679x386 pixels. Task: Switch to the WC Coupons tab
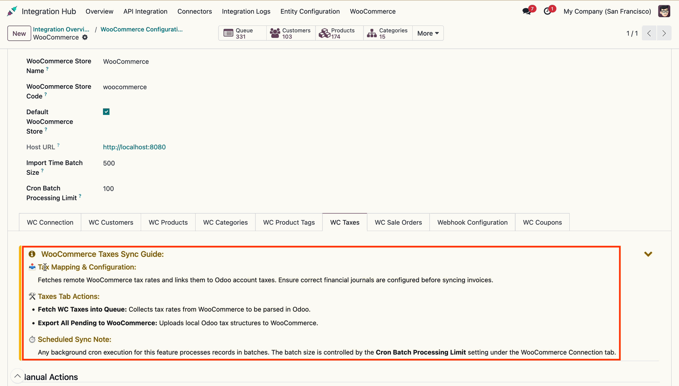[542, 222]
